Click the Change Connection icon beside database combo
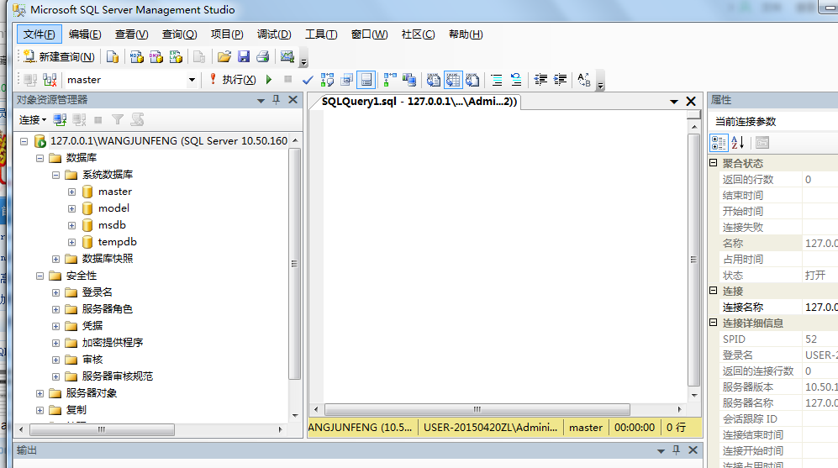838x468 pixels. point(50,80)
